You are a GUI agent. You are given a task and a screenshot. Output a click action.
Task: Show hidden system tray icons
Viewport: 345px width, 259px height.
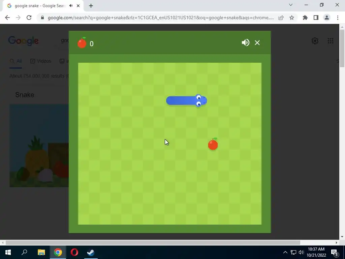click(285, 252)
